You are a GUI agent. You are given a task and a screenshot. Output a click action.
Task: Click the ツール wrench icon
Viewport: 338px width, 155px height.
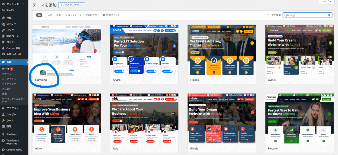pos(3,120)
